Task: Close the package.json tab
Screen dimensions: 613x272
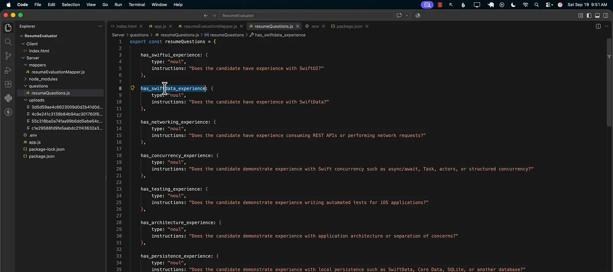Action: pyautogui.click(x=367, y=26)
